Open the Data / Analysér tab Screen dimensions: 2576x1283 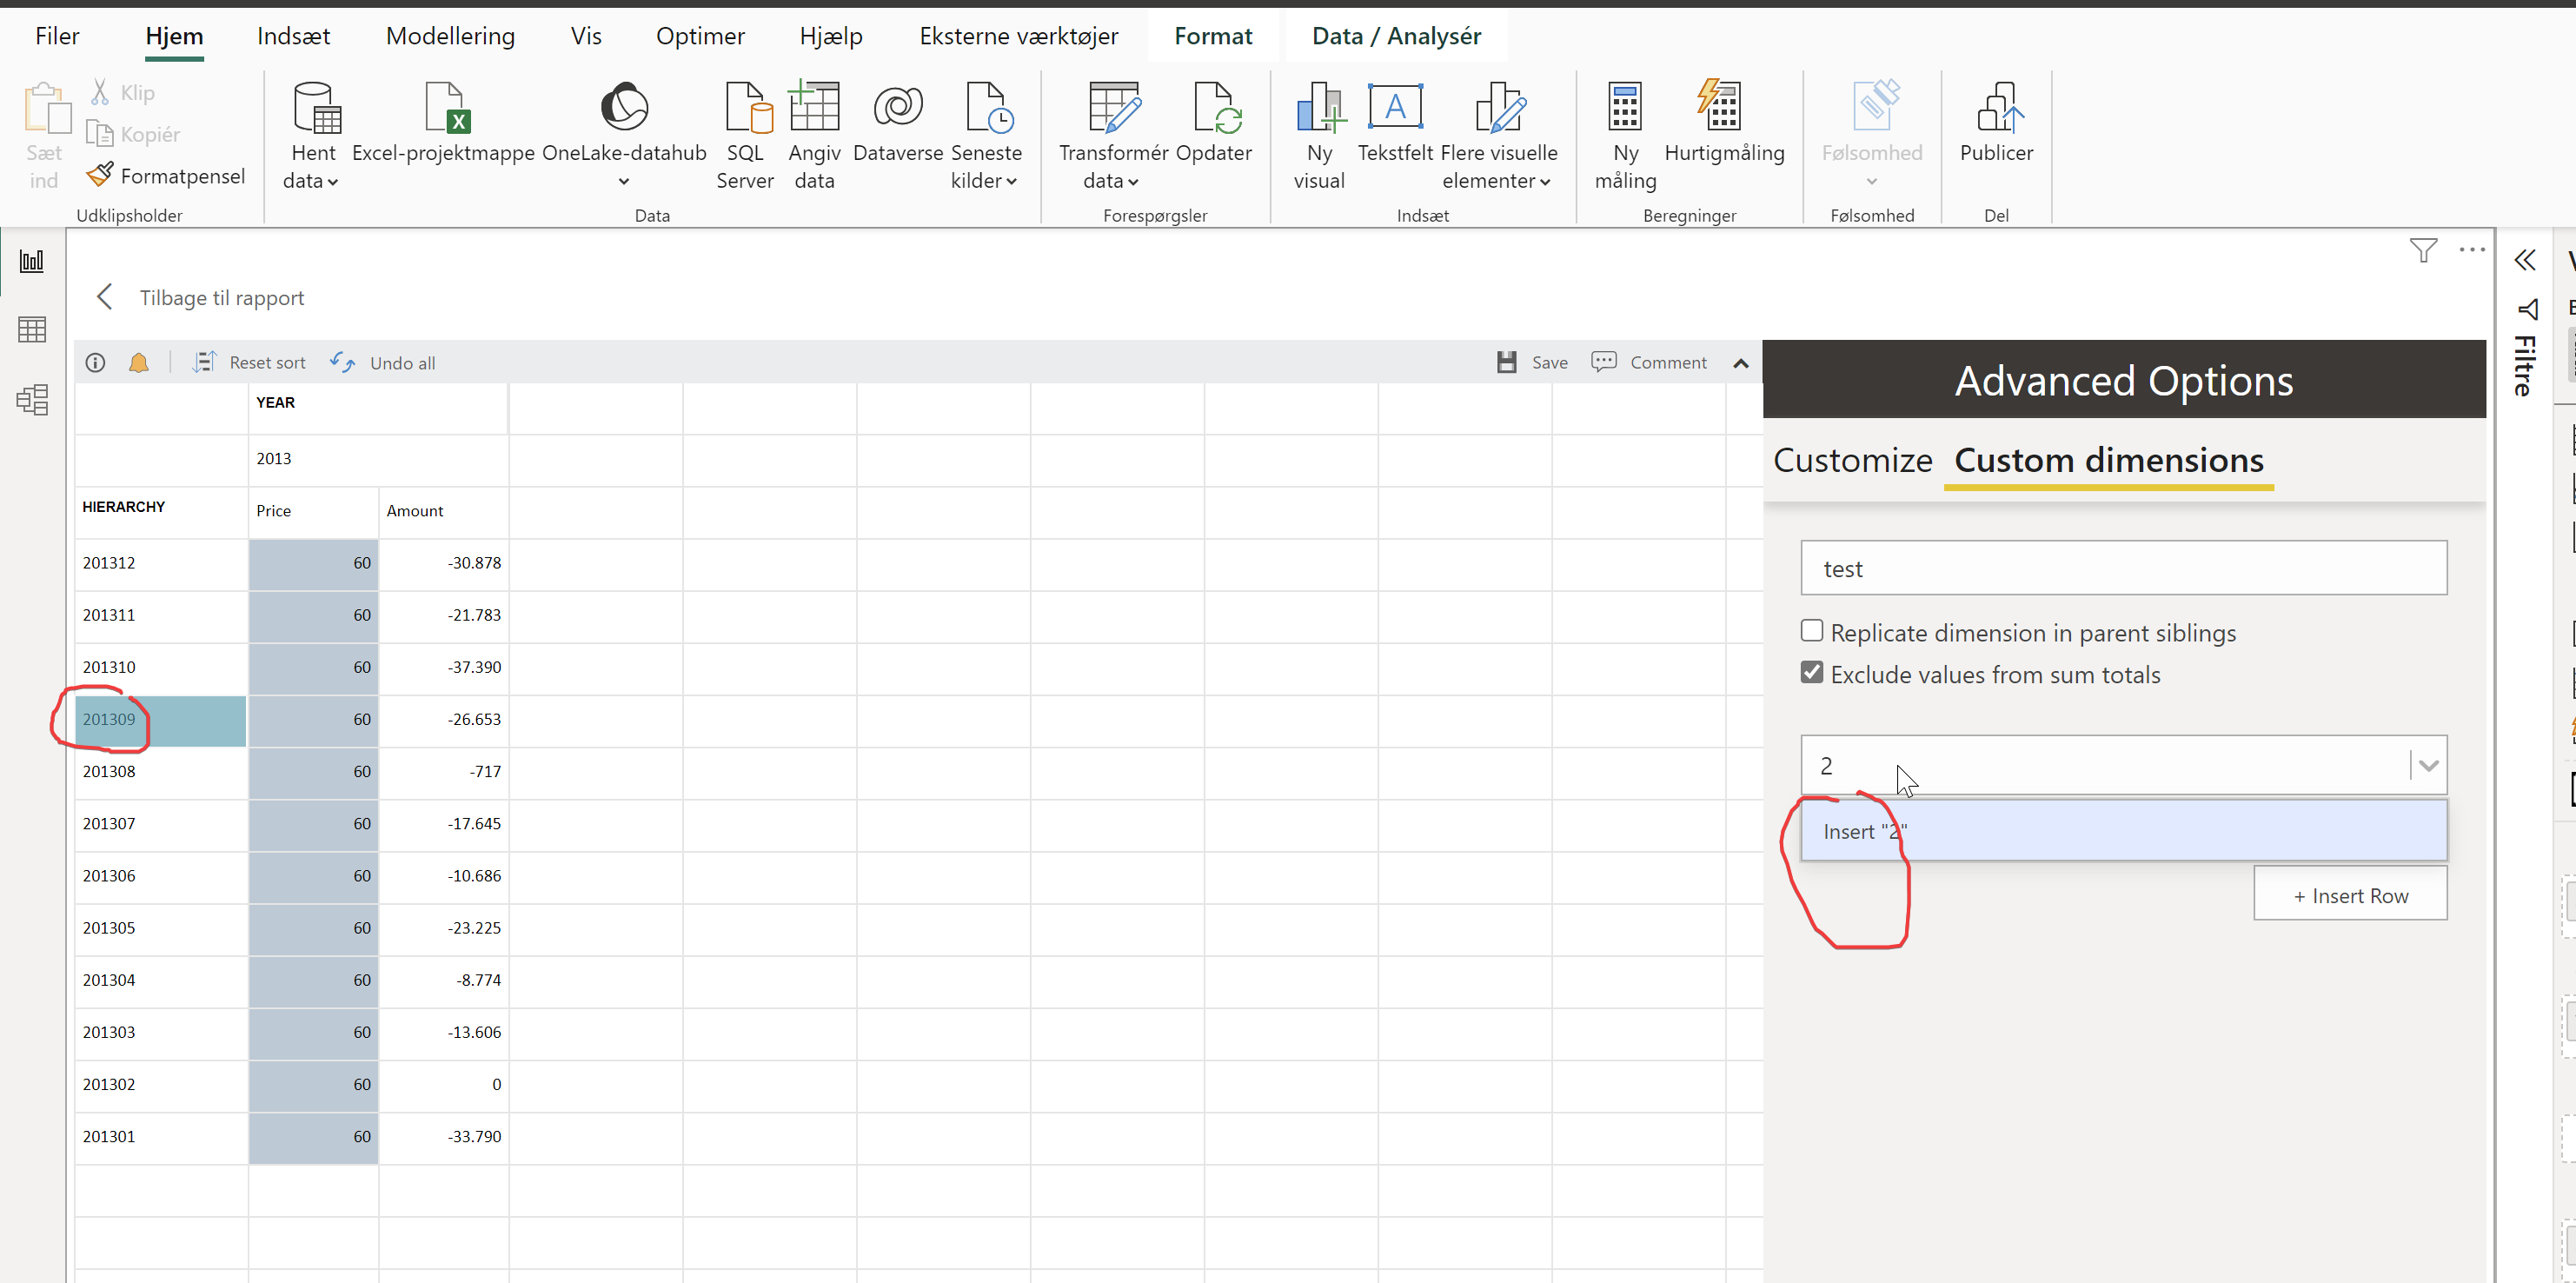click(x=1396, y=36)
